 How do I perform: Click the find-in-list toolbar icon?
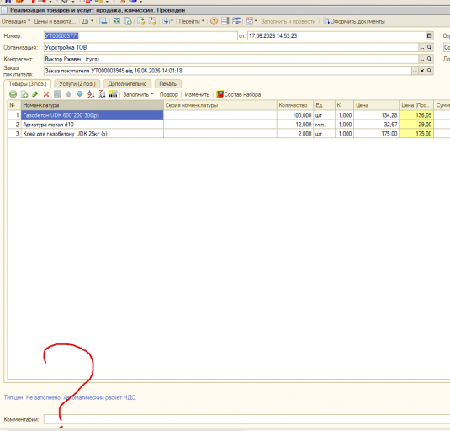coord(103,21)
